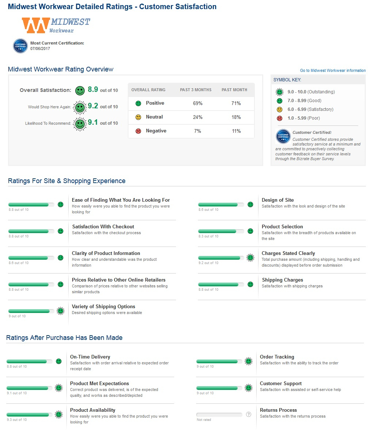The image size is (368, 430).
Task: Click the Returns Process question mark icon
Action: tap(249, 414)
